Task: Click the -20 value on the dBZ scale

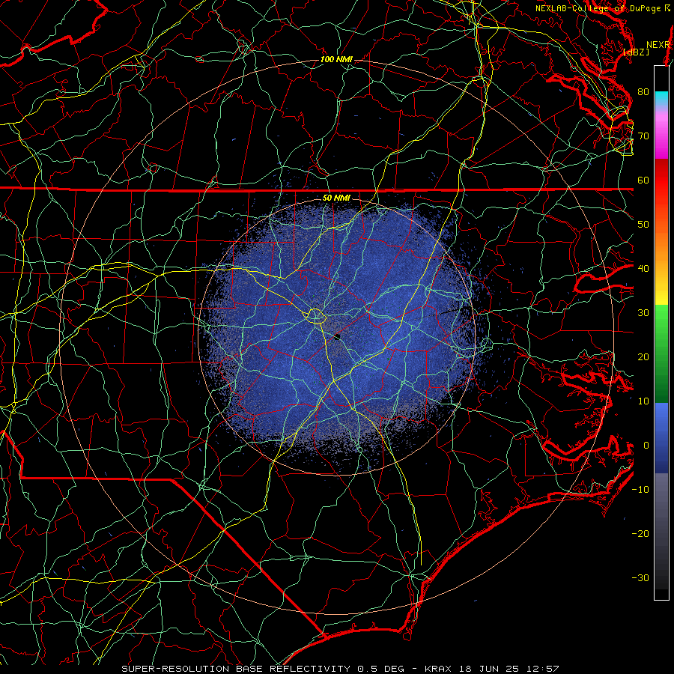Action: 640,534
